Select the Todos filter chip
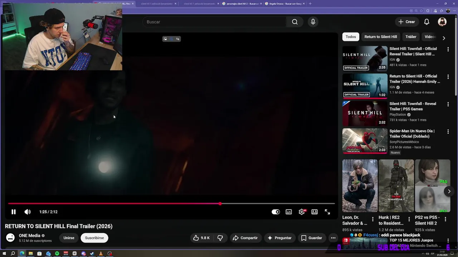458x257 pixels. click(x=351, y=37)
